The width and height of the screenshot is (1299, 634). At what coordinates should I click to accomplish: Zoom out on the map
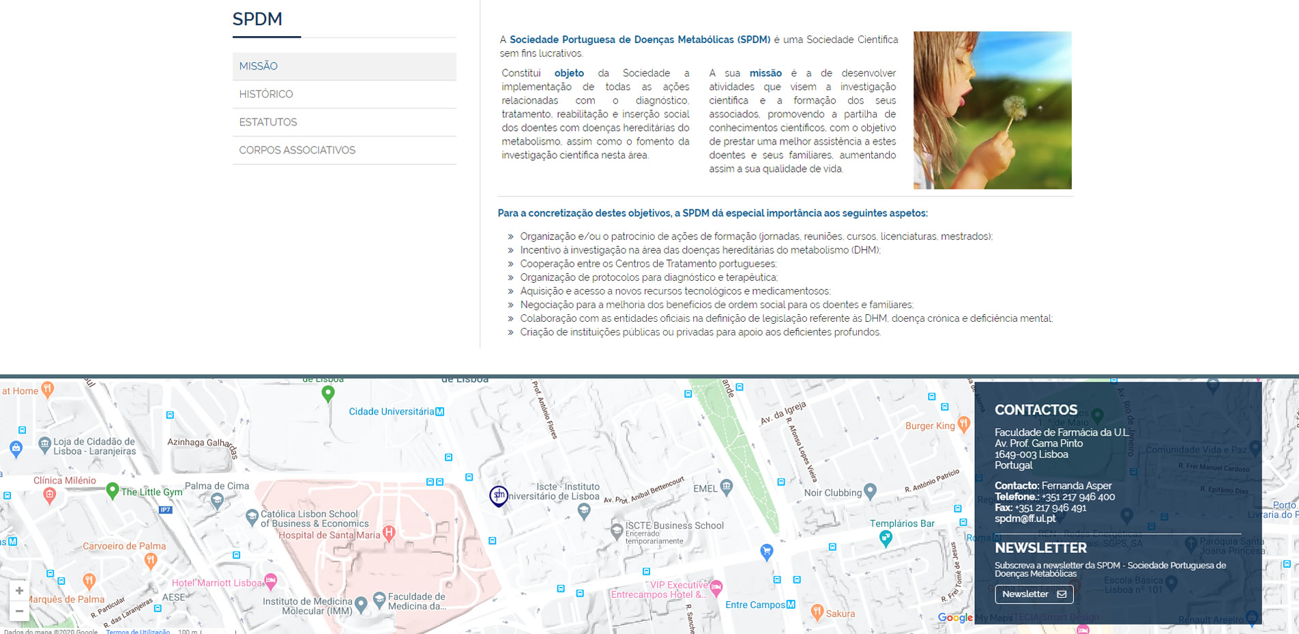tap(19, 611)
